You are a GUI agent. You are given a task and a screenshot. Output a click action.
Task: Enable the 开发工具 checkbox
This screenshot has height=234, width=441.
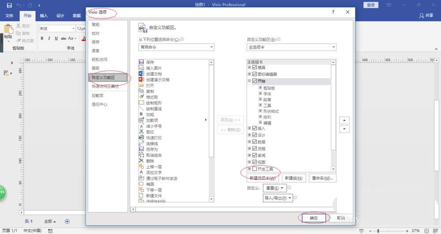pos(254,169)
